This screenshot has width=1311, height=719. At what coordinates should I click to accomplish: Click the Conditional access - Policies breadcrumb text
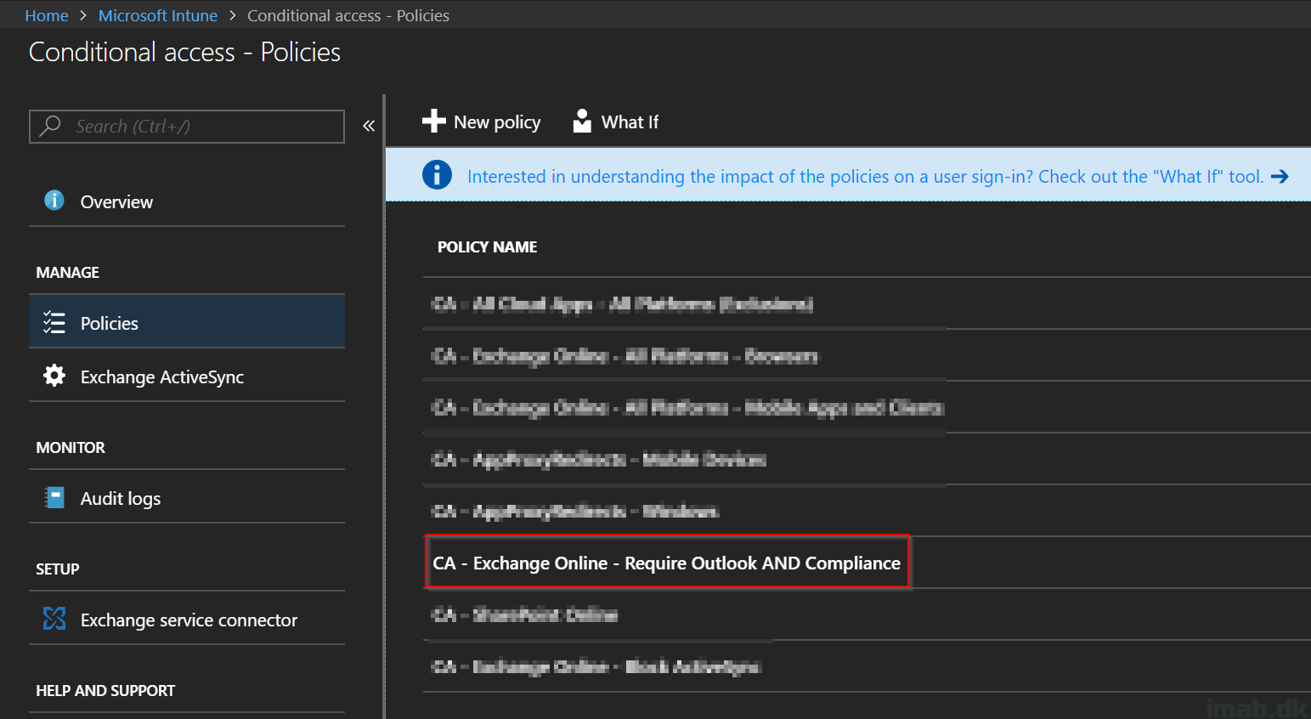348,15
